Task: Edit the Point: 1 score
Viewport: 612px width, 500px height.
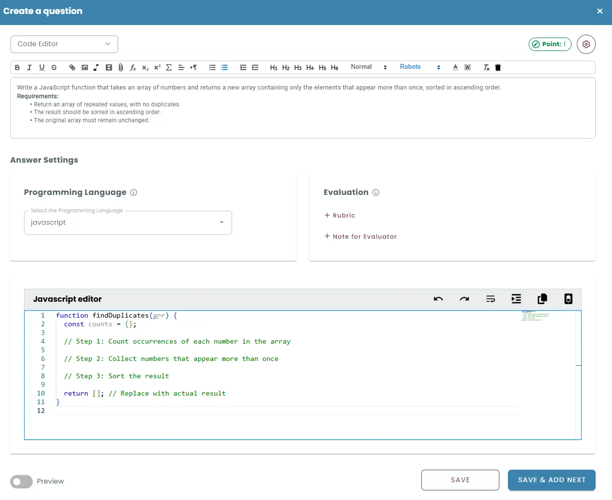Action: coord(550,44)
